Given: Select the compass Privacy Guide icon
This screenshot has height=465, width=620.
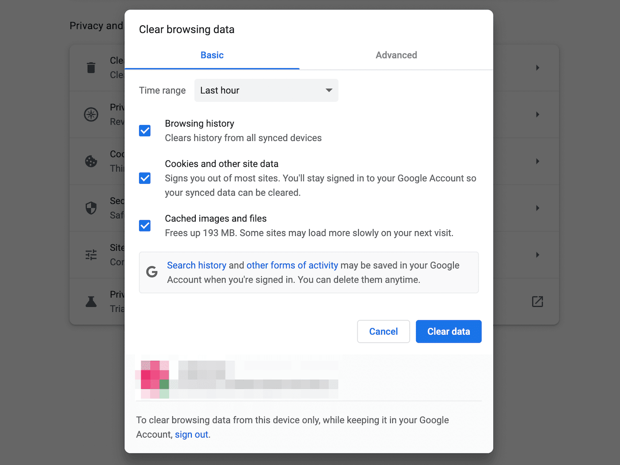Looking at the screenshot, I should click(x=91, y=114).
